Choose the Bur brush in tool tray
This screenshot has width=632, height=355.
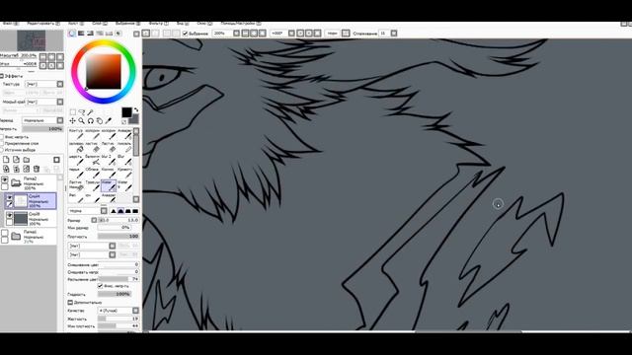(124, 160)
